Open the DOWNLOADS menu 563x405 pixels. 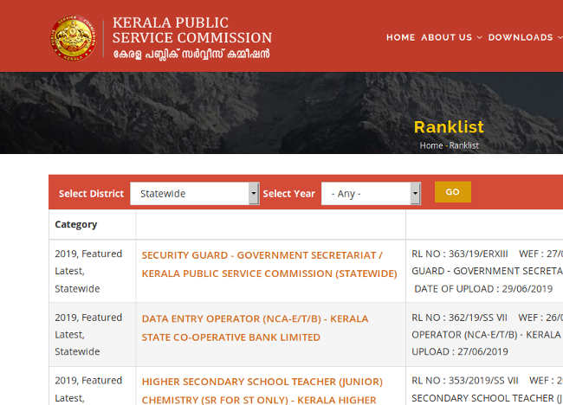click(521, 37)
